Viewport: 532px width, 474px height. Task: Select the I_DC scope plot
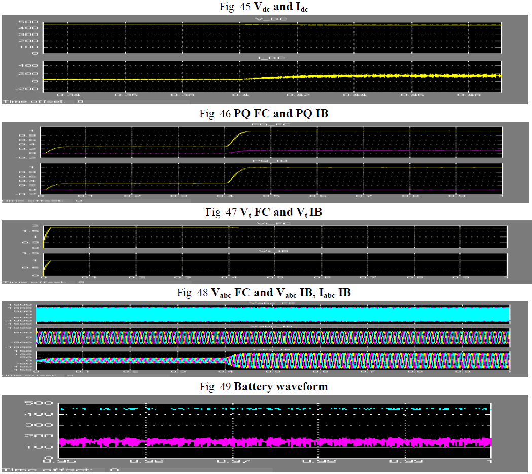(x=272, y=76)
